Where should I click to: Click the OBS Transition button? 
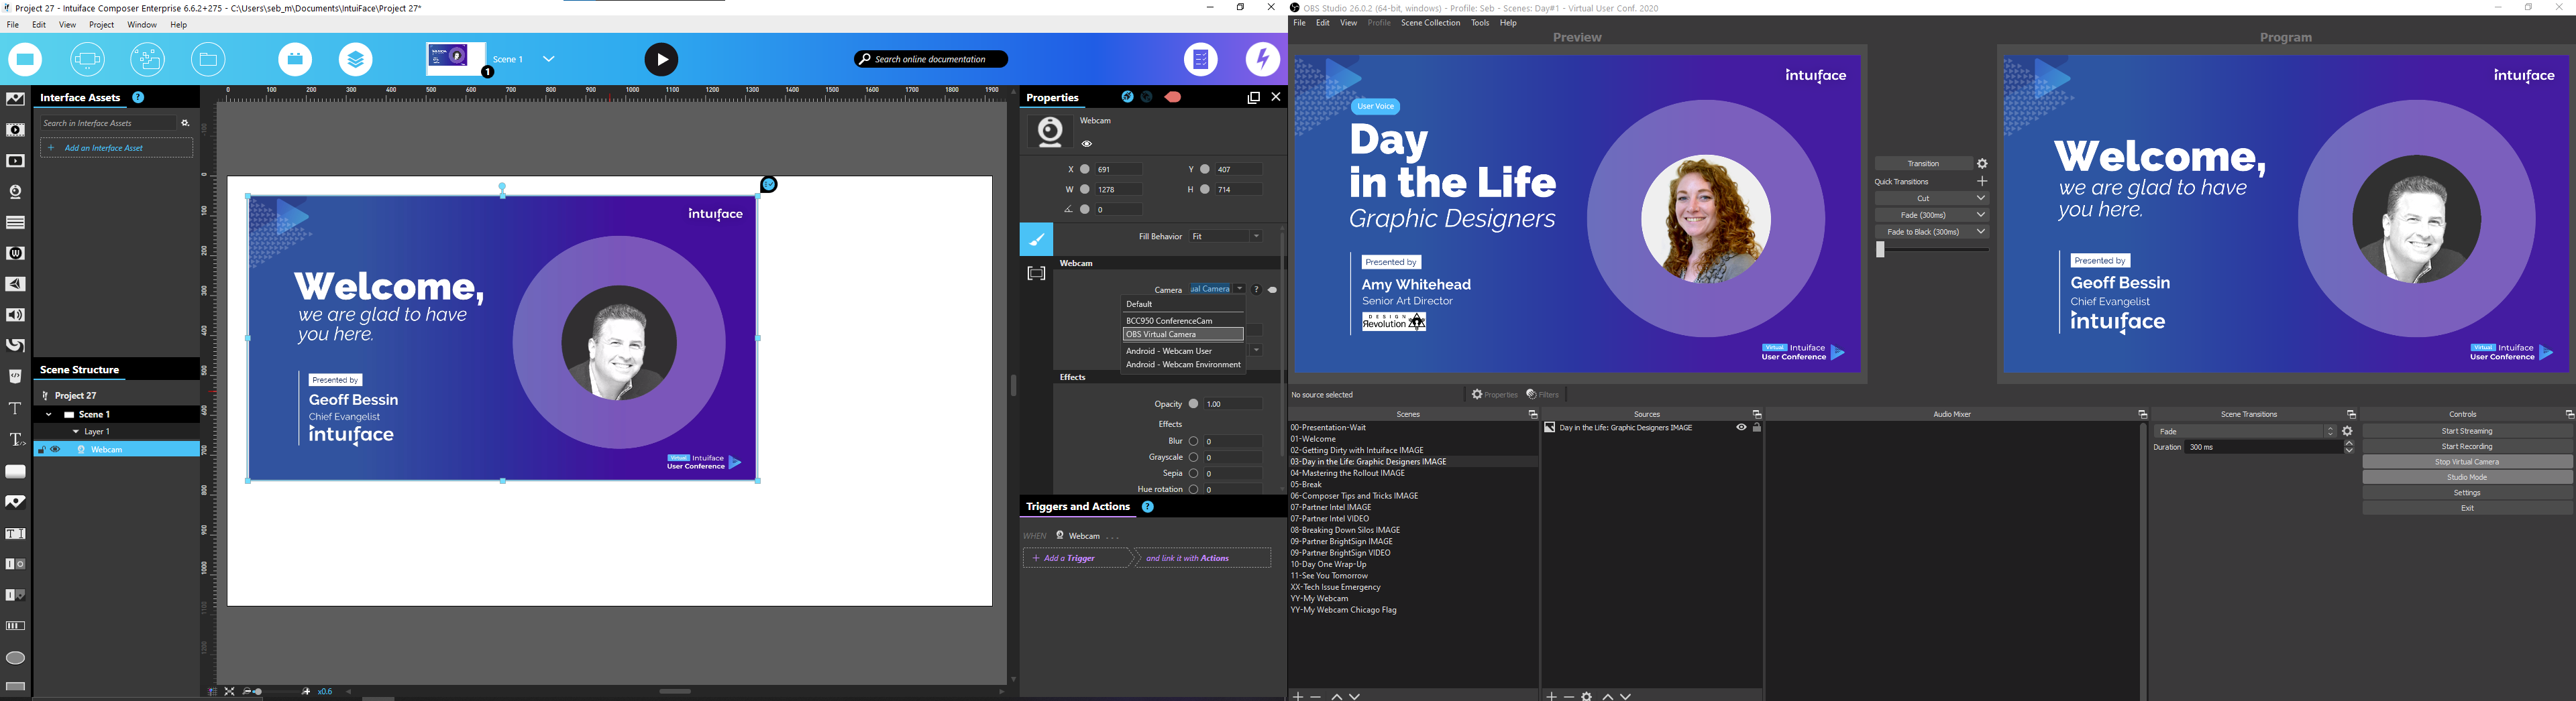pyautogui.click(x=1923, y=164)
